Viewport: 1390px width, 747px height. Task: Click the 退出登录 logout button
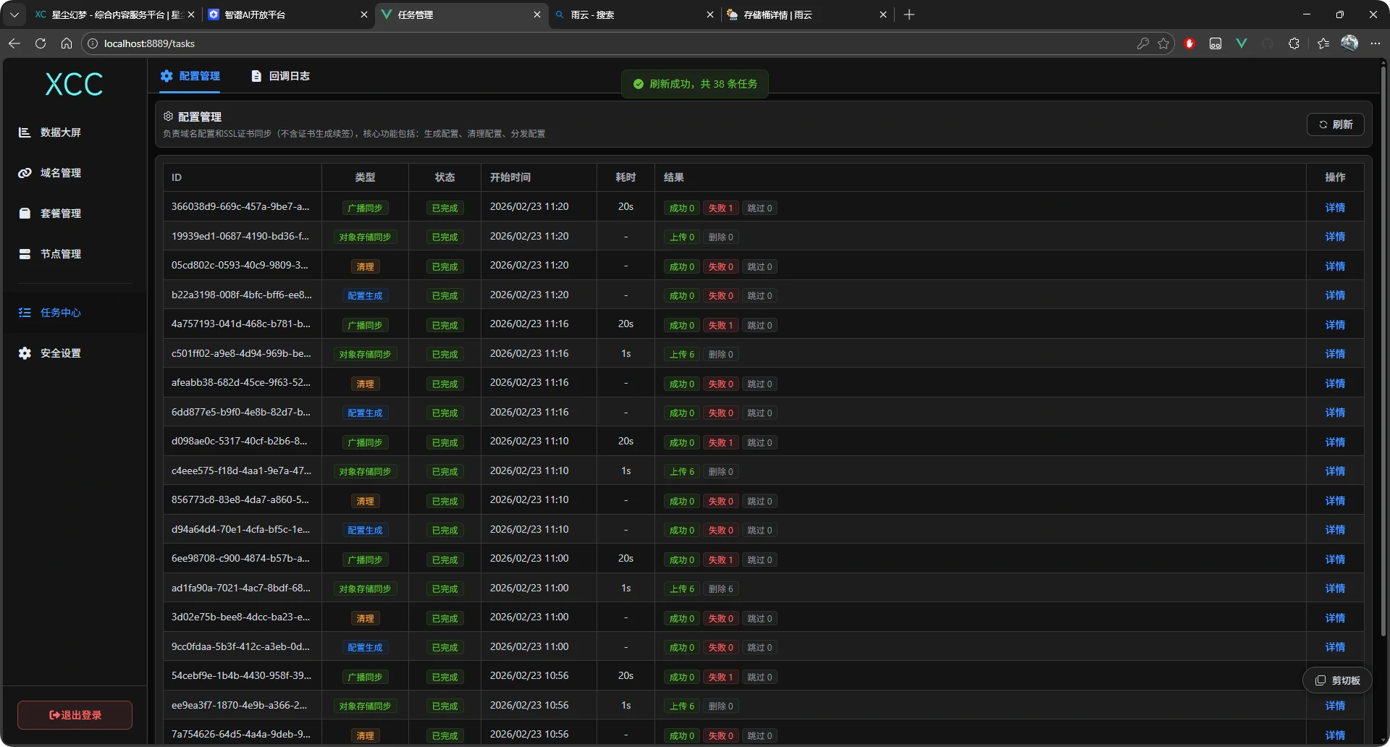click(75, 715)
